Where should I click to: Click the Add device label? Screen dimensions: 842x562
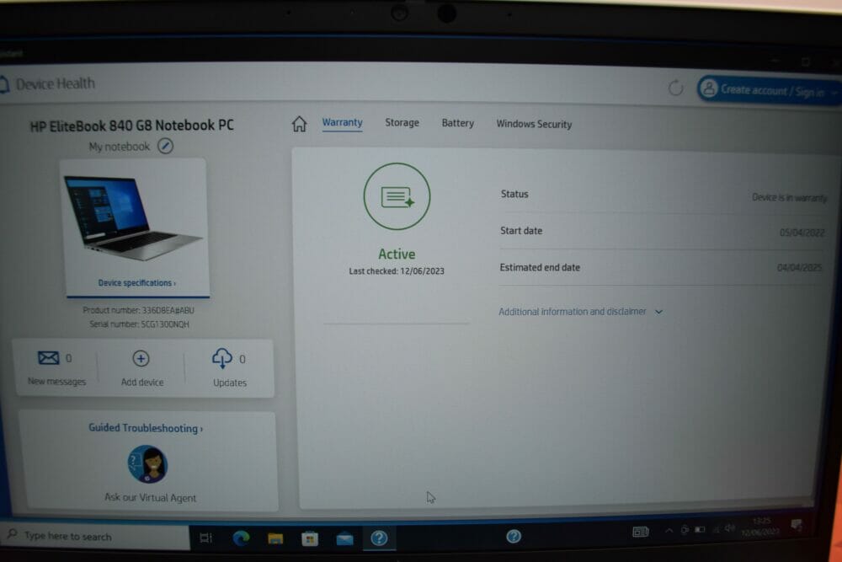pos(142,382)
